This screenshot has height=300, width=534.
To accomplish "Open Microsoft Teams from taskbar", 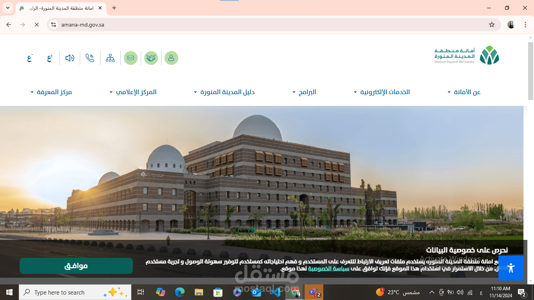I will point(314,292).
